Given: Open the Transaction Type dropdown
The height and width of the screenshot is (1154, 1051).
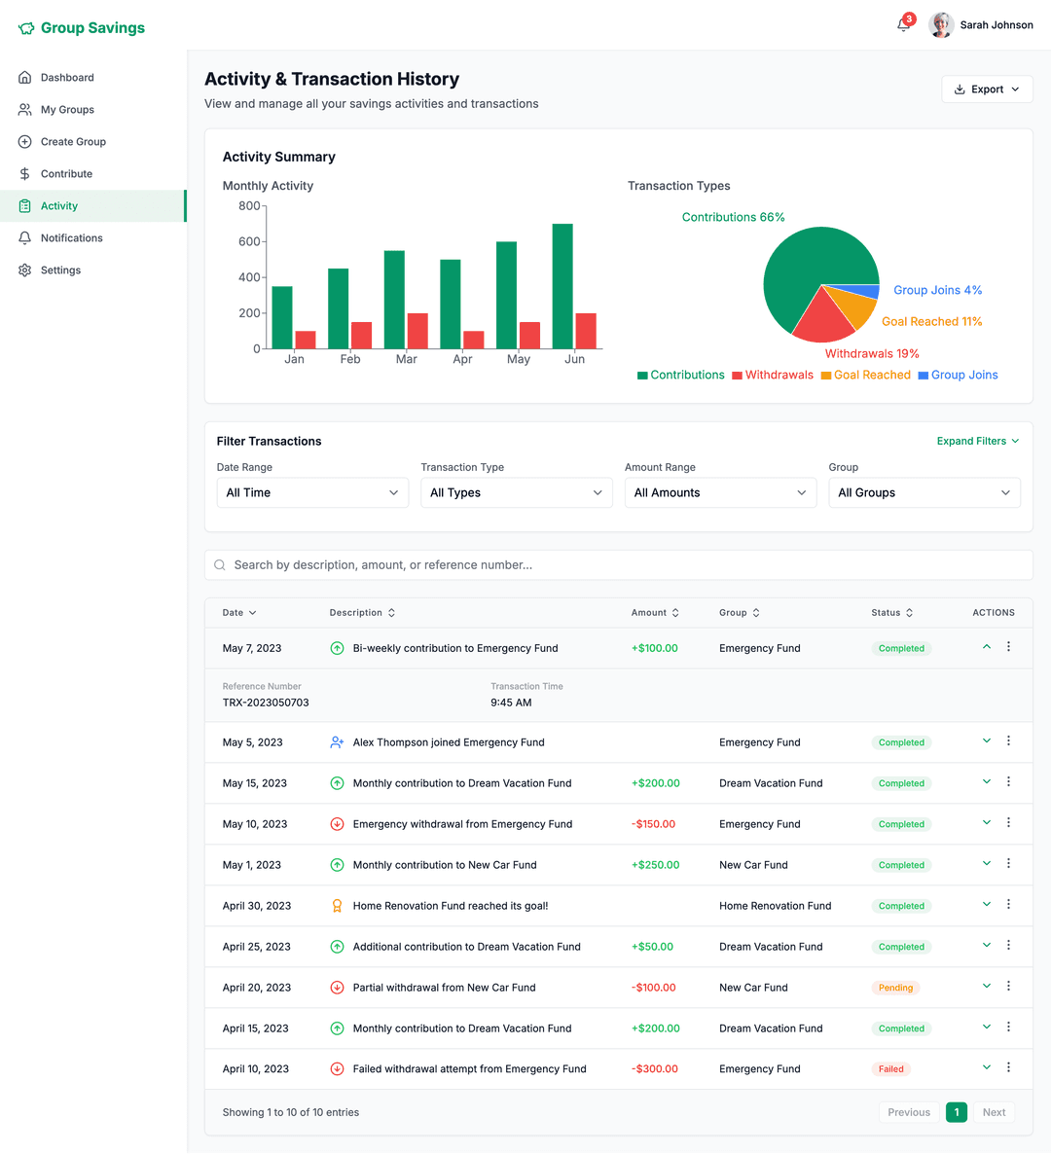Looking at the screenshot, I should pyautogui.click(x=516, y=493).
